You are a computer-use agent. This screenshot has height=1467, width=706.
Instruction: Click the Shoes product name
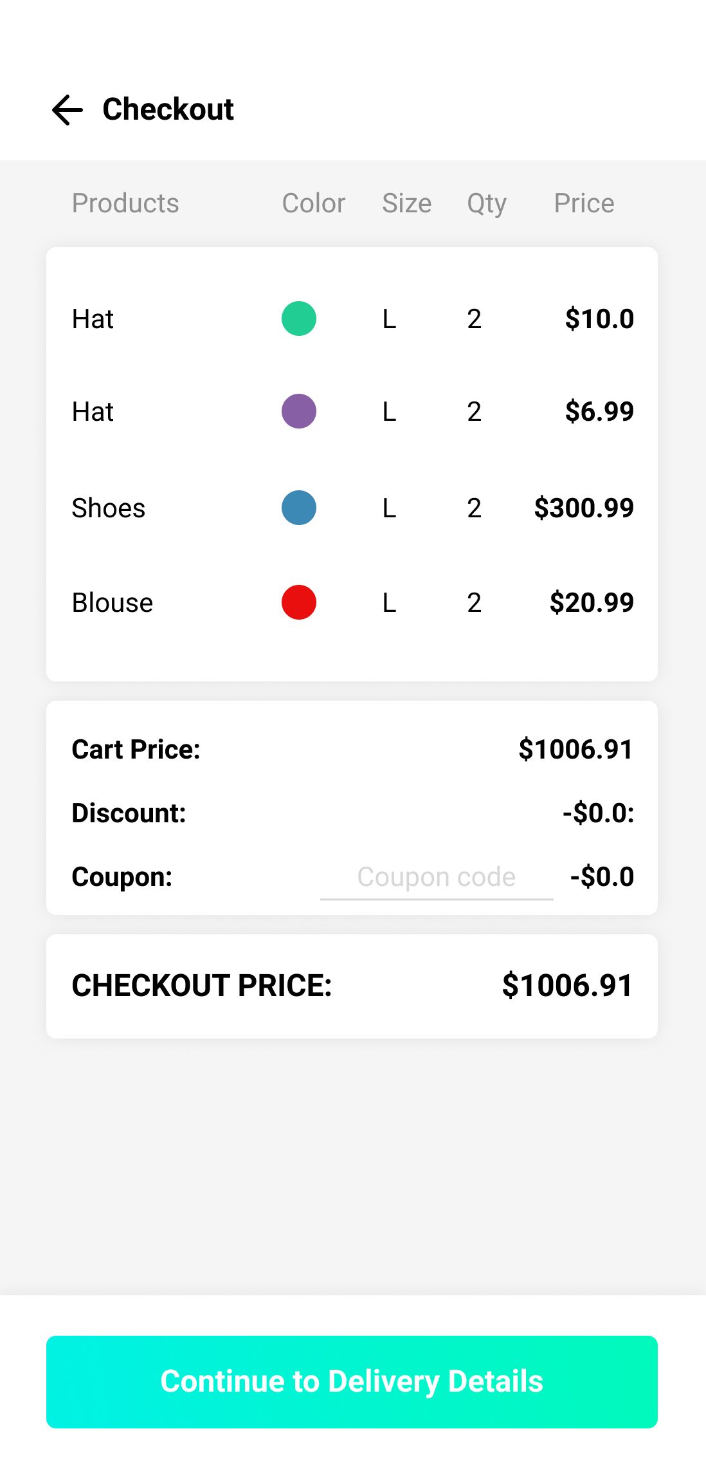click(x=109, y=508)
